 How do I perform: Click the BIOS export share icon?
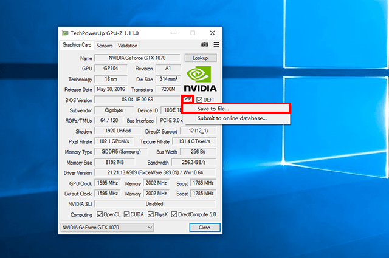[188, 100]
